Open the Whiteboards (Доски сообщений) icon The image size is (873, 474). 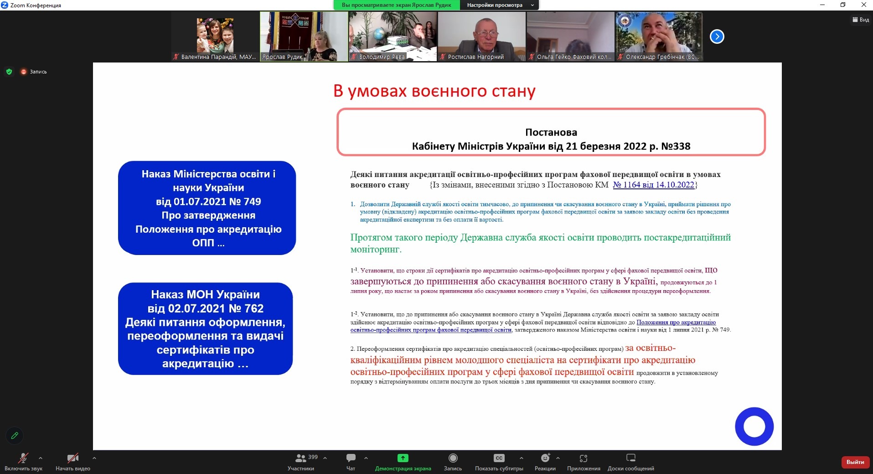tap(630, 458)
